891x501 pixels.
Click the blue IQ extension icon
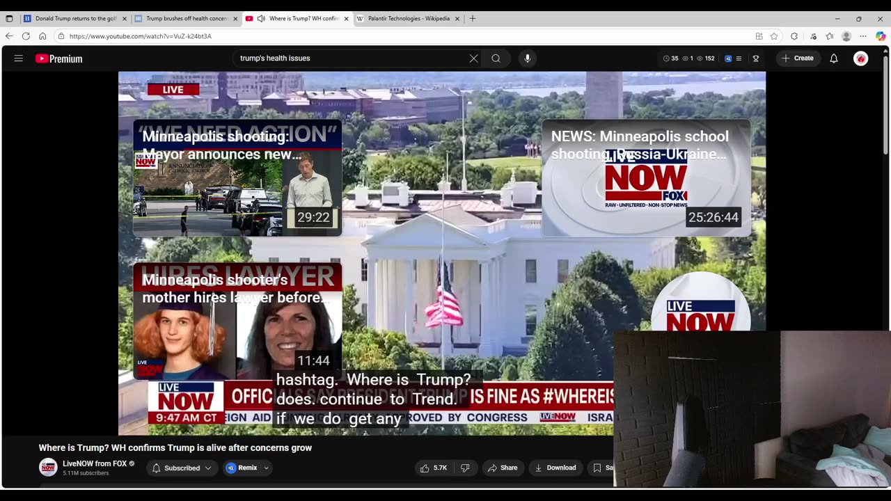coord(728,58)
